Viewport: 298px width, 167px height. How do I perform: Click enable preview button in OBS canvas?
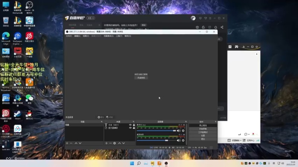[141, 78]
